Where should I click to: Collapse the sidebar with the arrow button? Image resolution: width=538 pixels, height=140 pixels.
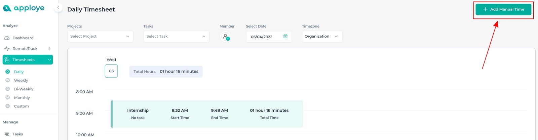58,7
